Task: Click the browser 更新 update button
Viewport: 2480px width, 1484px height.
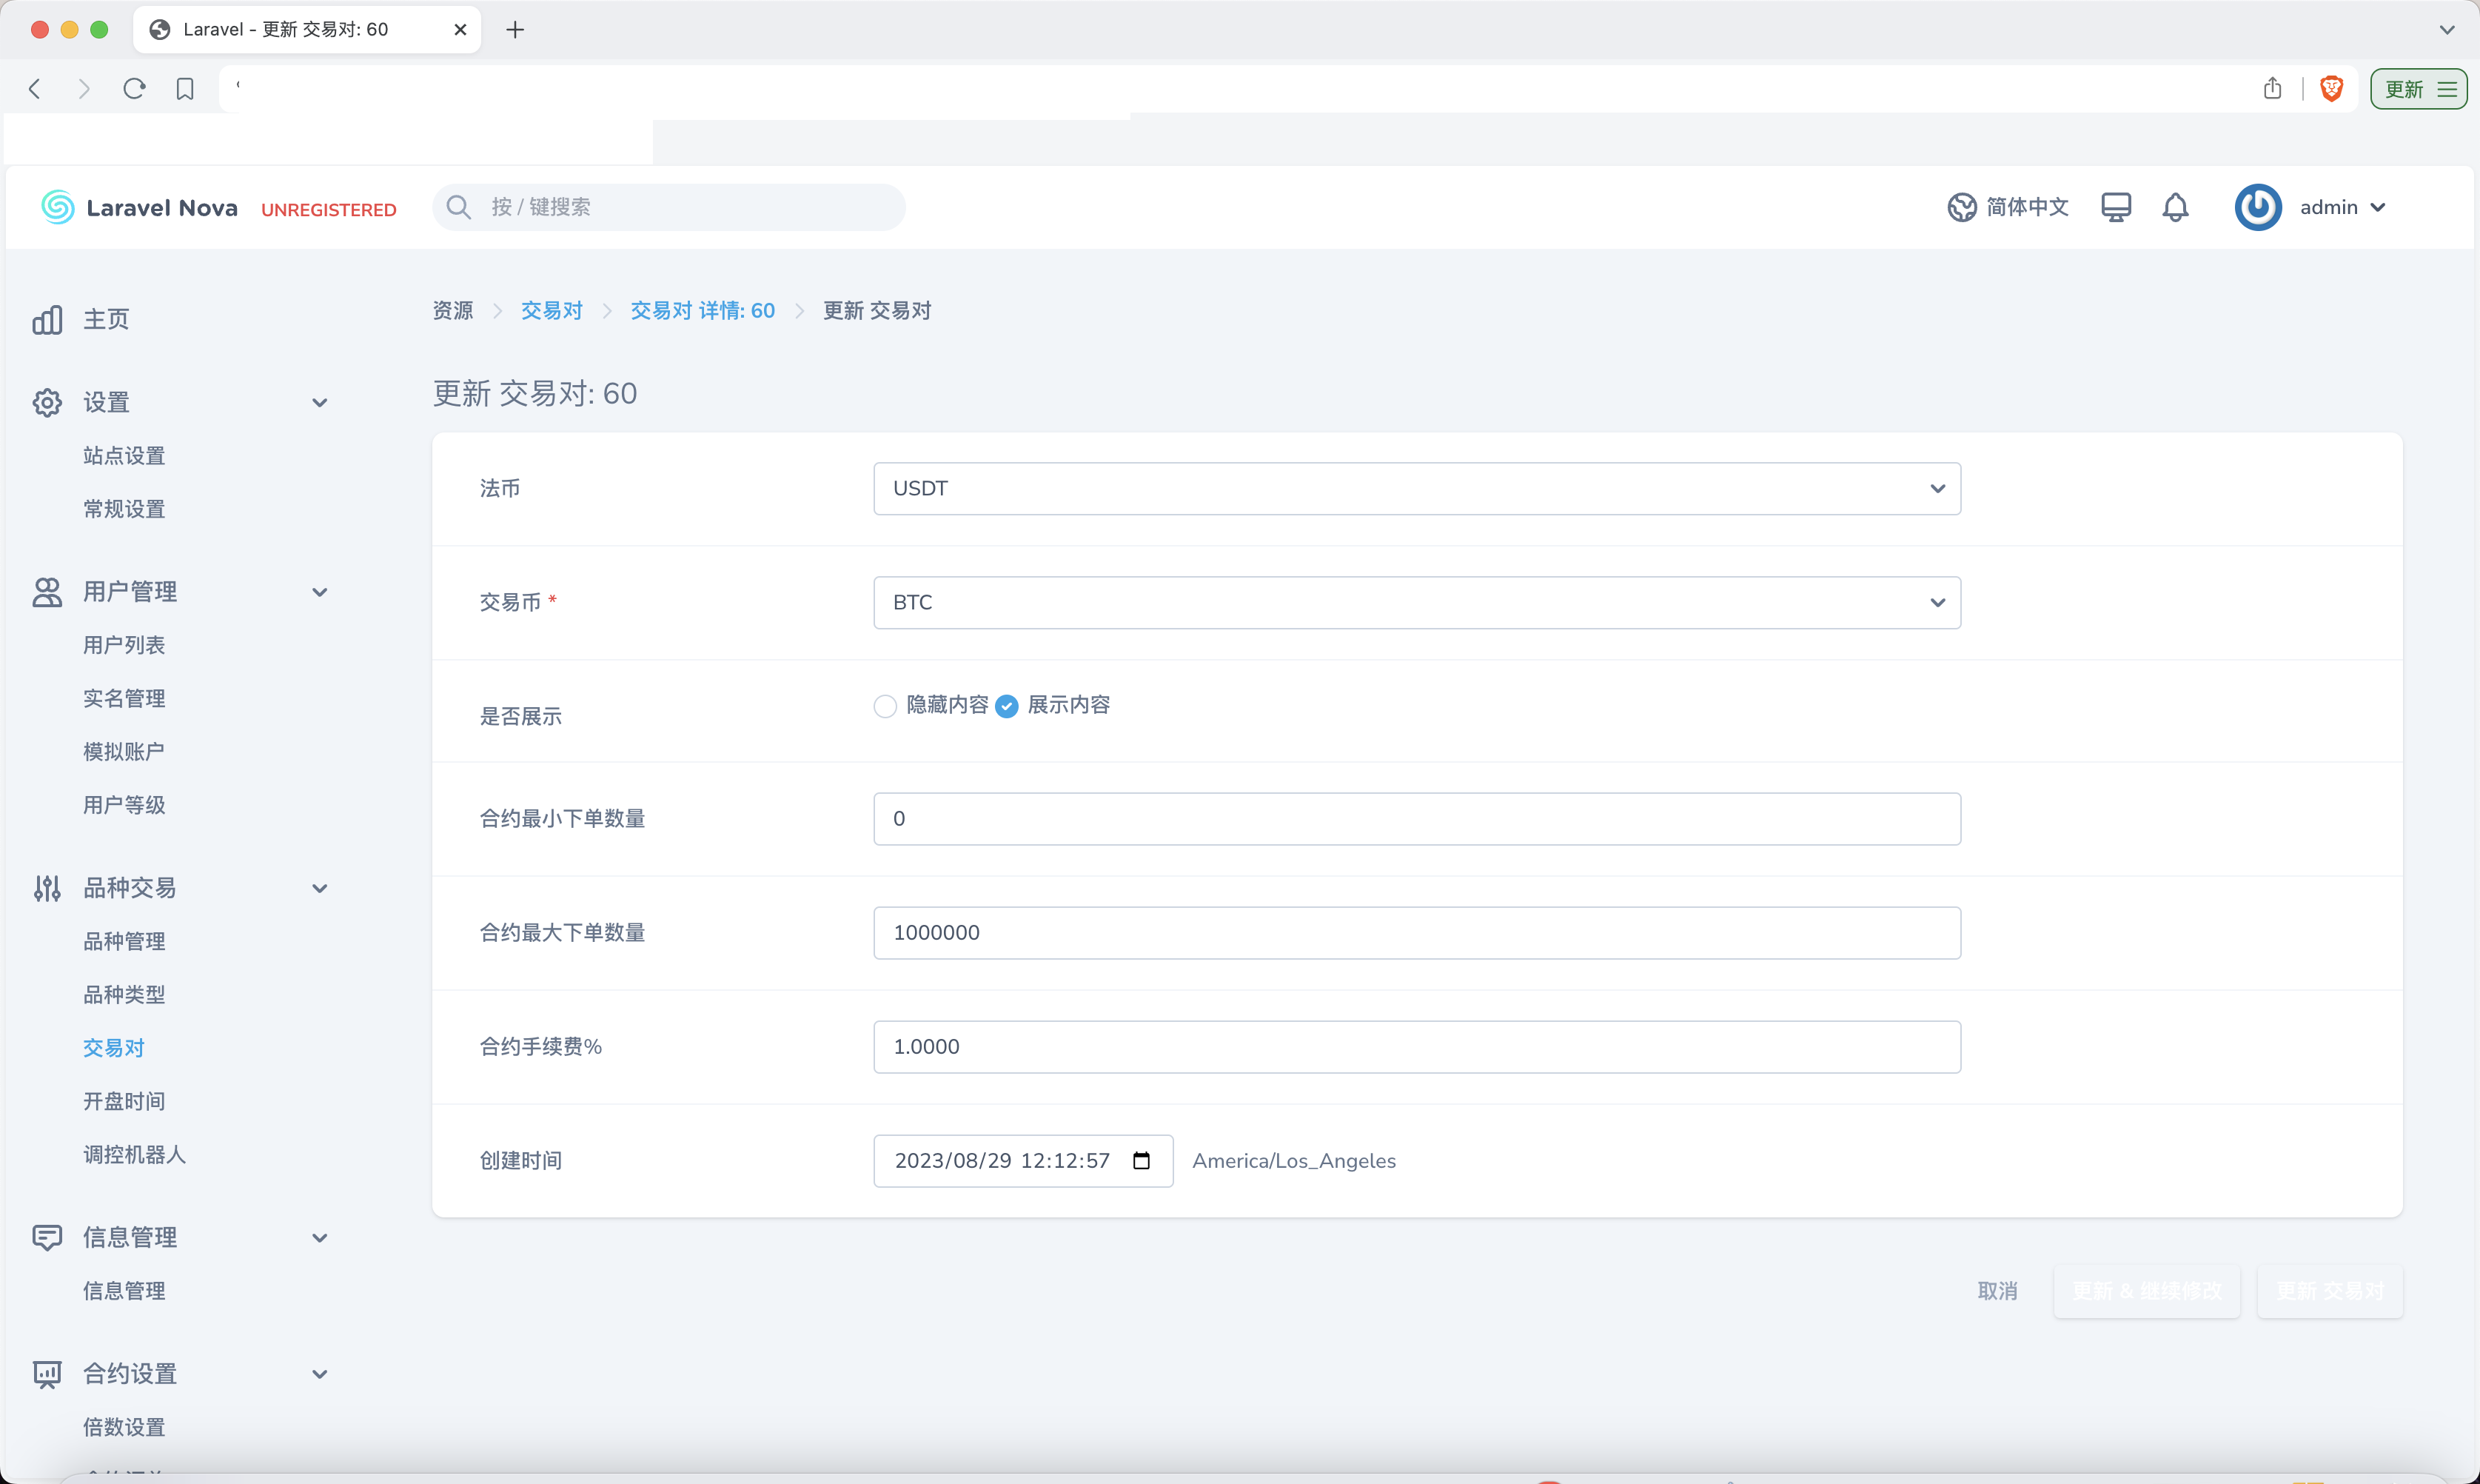Action: pos(2419,89)
